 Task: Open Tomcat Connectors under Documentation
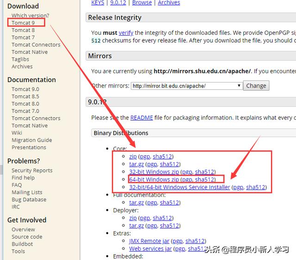pos(36,118)
